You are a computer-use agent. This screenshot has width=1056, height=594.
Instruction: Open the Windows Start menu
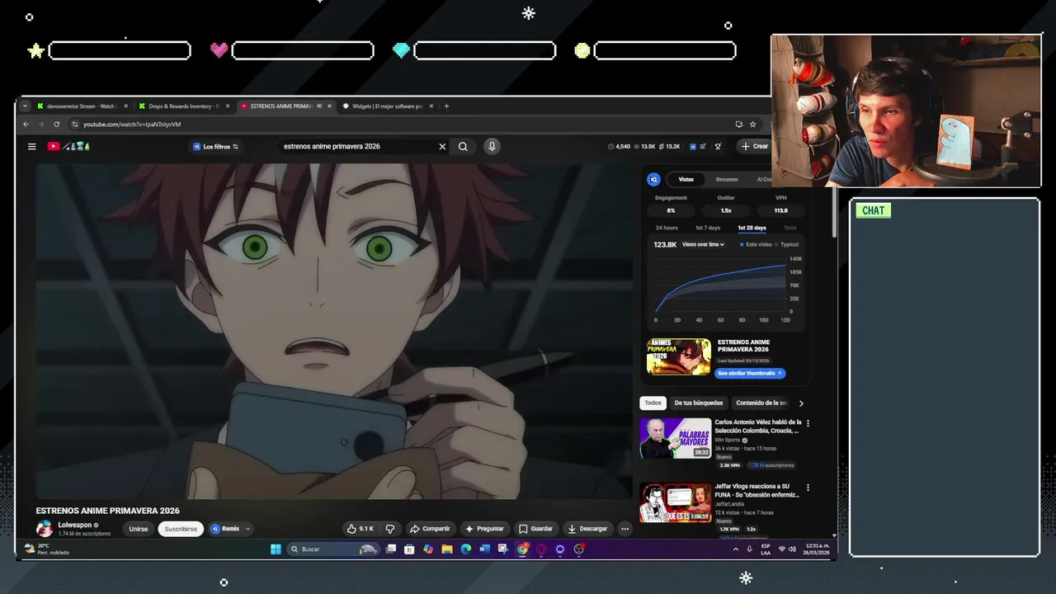[x=276, y=549]
